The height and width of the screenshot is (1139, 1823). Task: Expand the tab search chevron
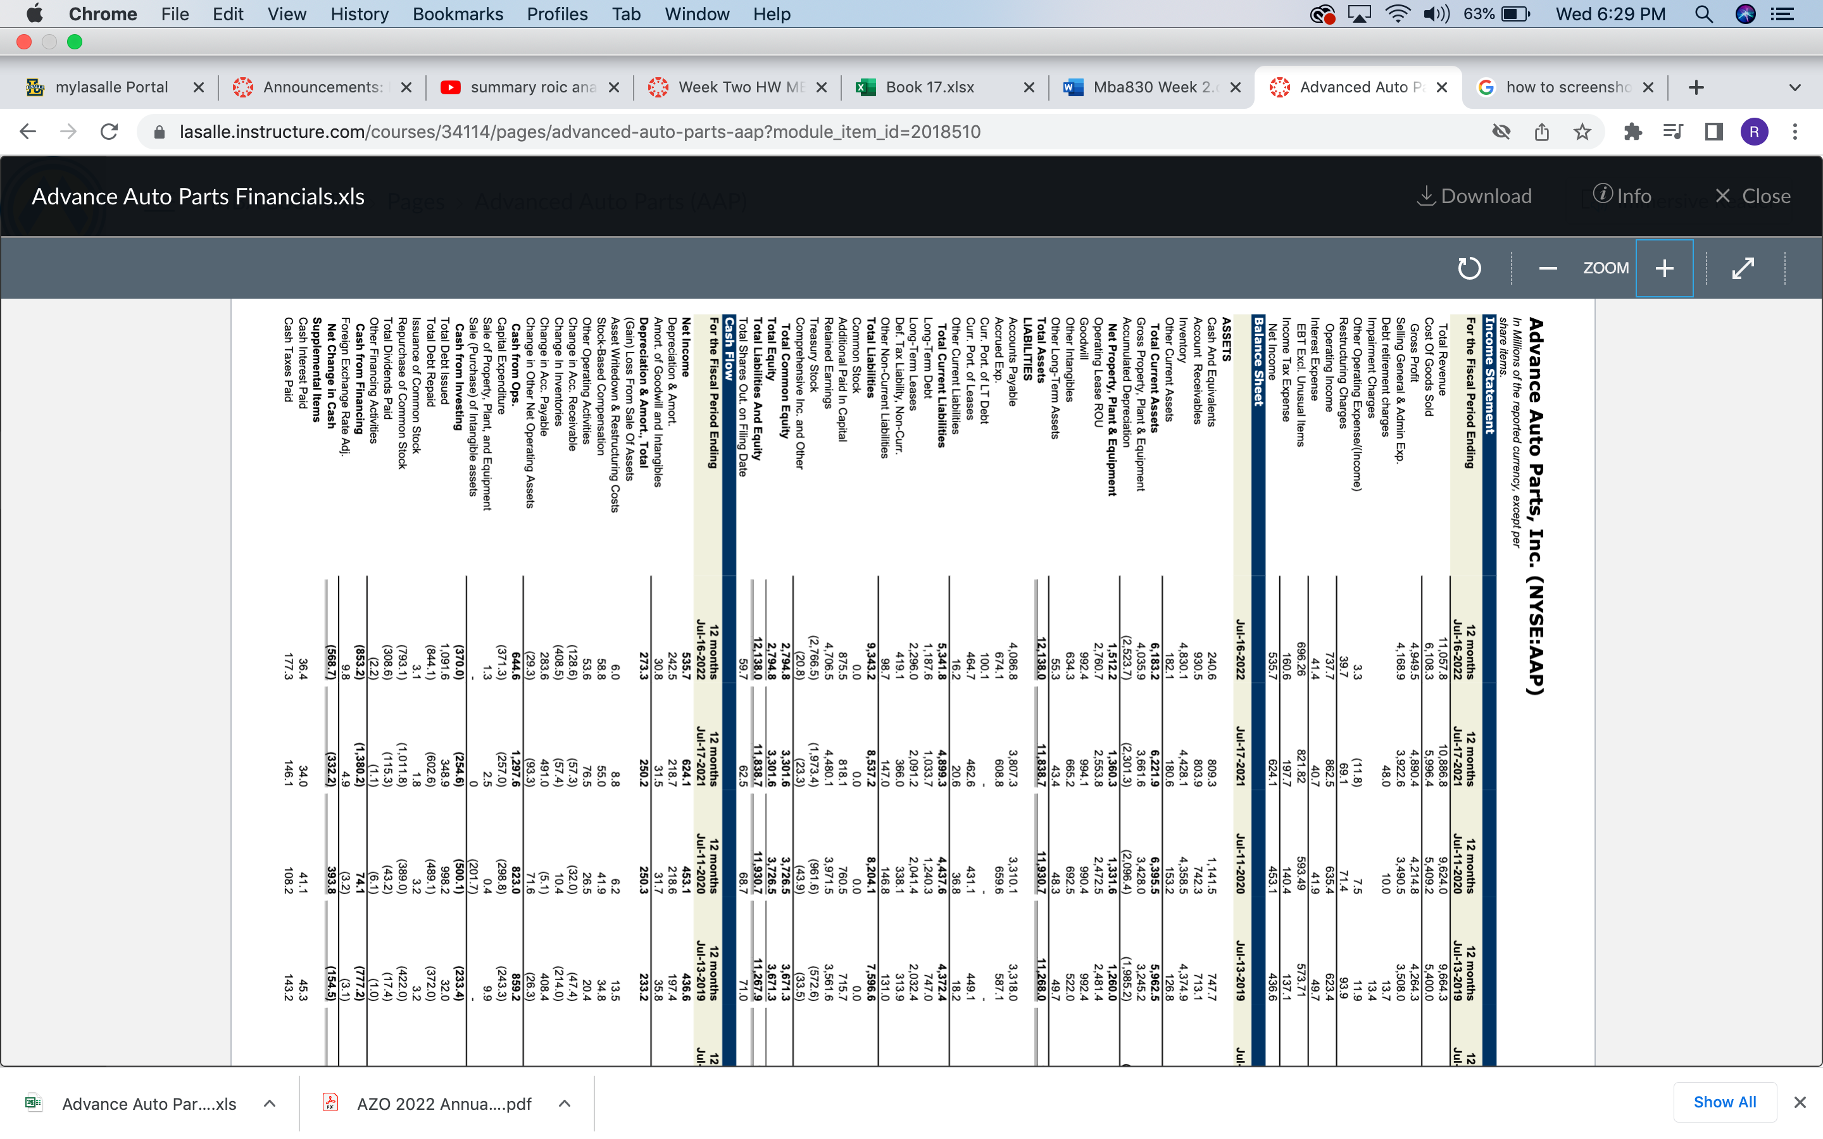pos(1795,87)
